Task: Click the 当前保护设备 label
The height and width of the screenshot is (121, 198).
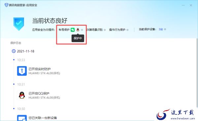Action: (148, 29)
